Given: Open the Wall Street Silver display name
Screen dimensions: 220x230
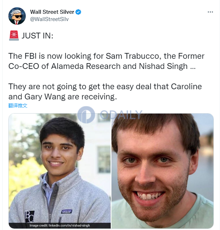Looking at the screenshot, I should click(52, 12).
